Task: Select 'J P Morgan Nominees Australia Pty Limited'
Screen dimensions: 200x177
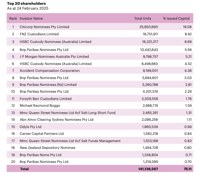Action: pos(54,57)
